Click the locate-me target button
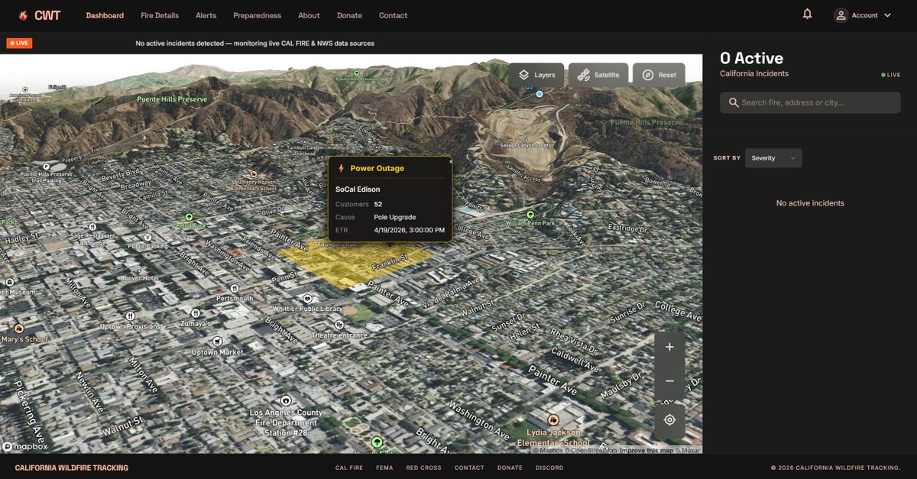Viewport: 917px width, 479px height. [669, 419]
